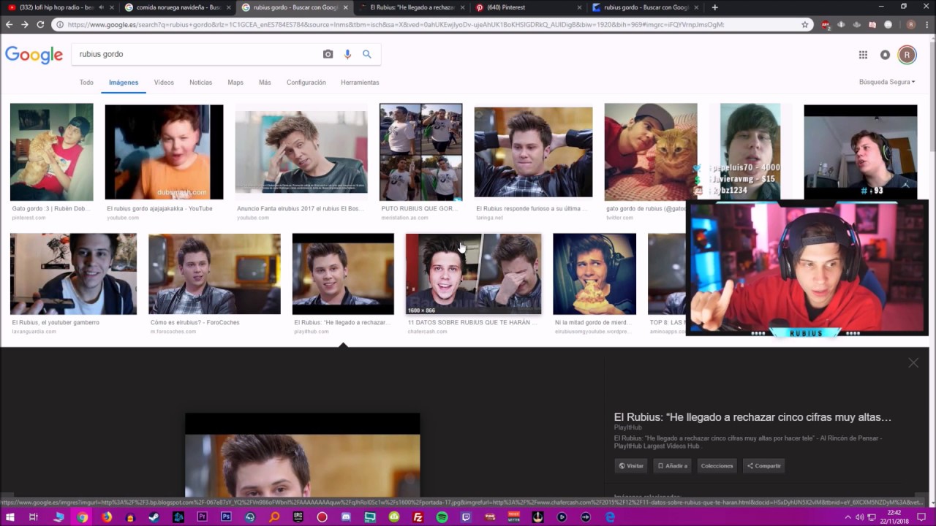Close the image preview panel
936x526 pixels.
913,363
